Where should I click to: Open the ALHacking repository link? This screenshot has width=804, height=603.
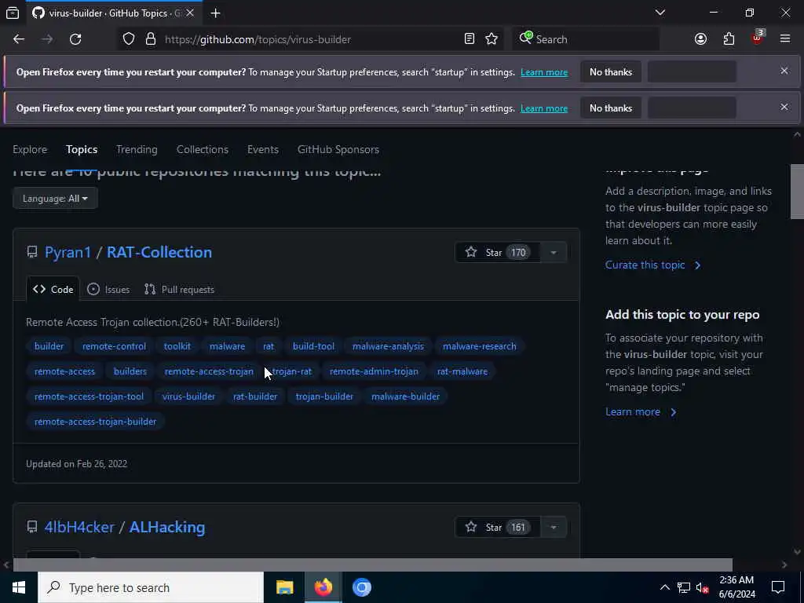point(167,527)
